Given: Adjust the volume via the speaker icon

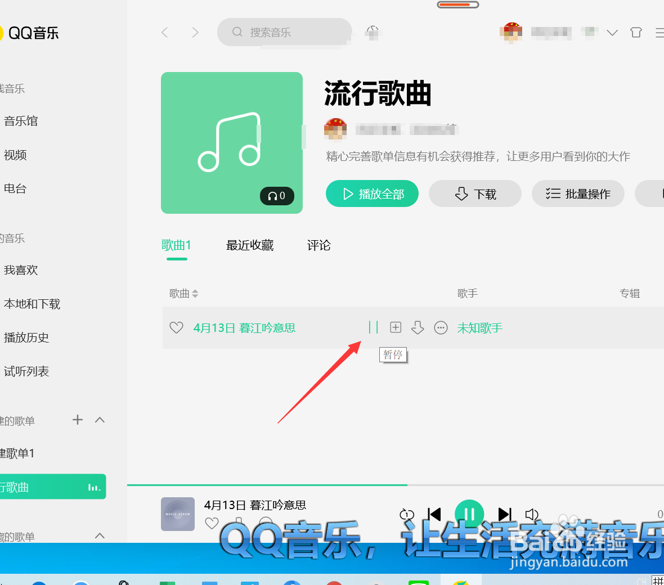Looking at the screenshot, I should point(531,514).
